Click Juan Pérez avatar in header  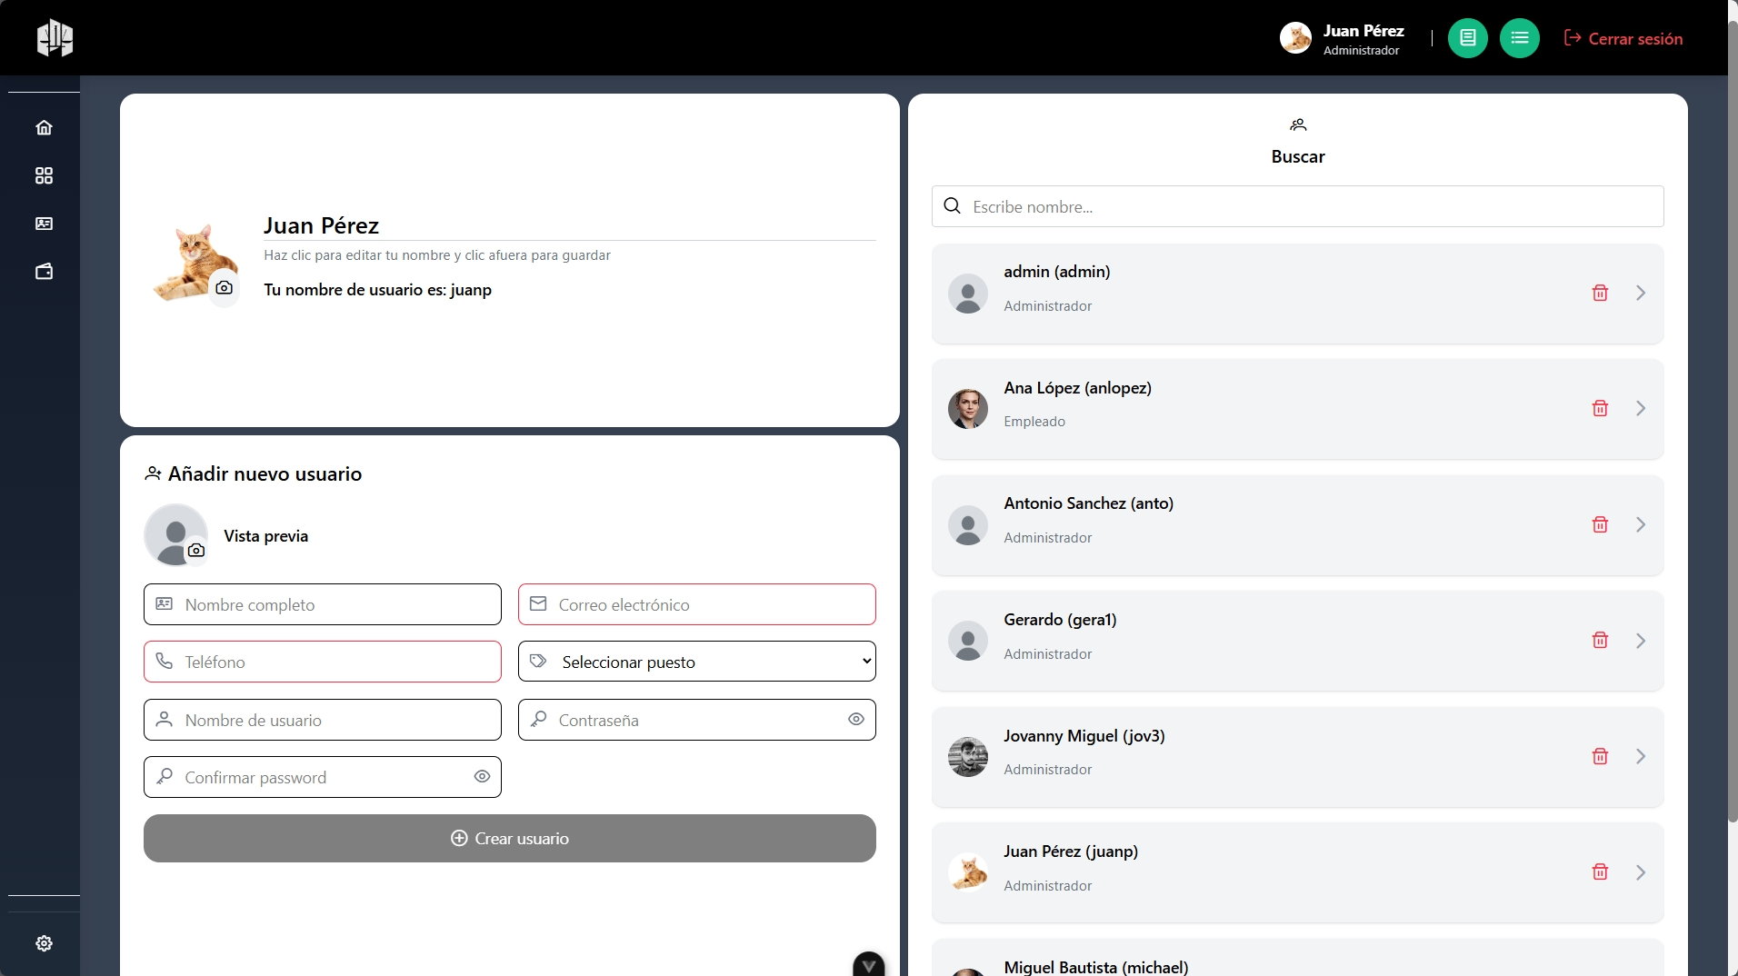click(x=1295, y=38)
